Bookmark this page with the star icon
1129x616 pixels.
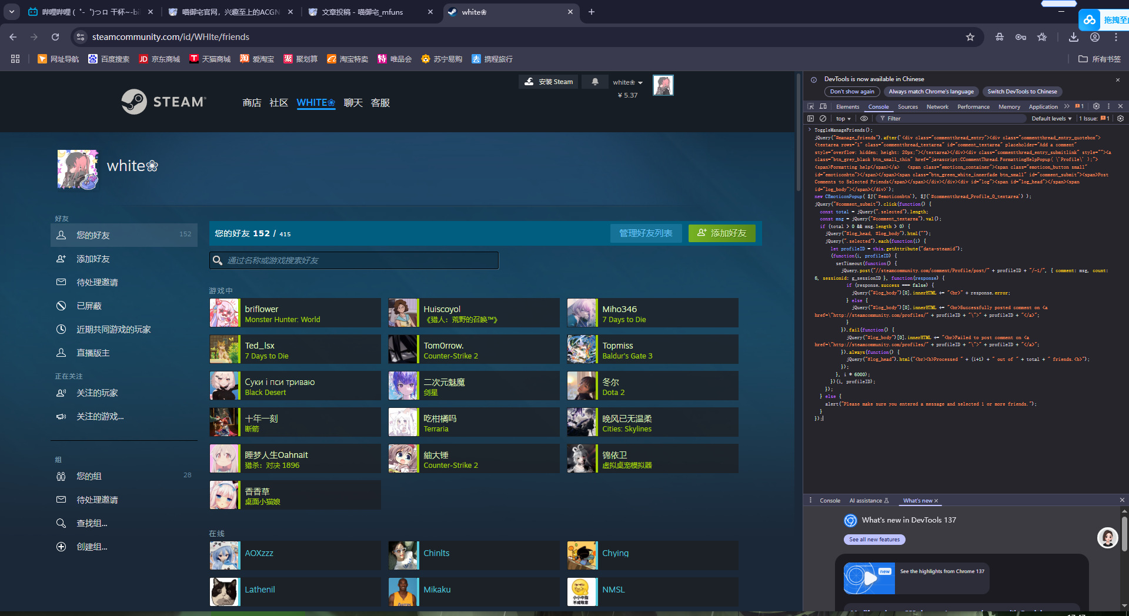pos(970,37)
